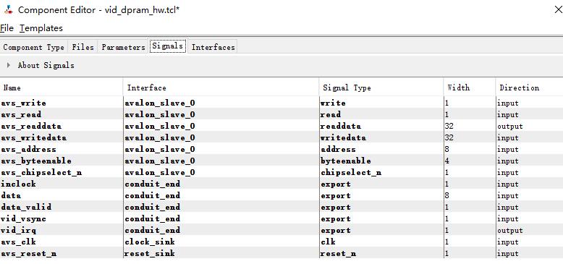Select the avs_reset_n signal row
The image size is (563, 264).
click(281, 253)
